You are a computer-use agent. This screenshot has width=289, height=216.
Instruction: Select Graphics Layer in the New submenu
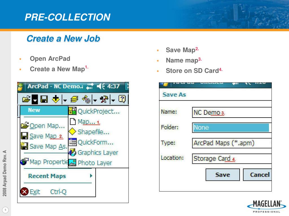[98, 153]
